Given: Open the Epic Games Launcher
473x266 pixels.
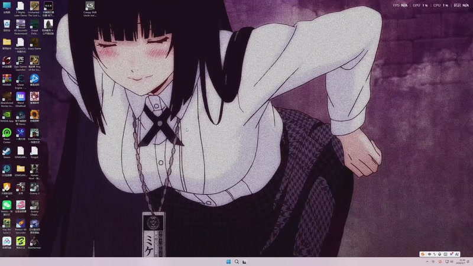Looking at the screenshot, I should [21, 63].
